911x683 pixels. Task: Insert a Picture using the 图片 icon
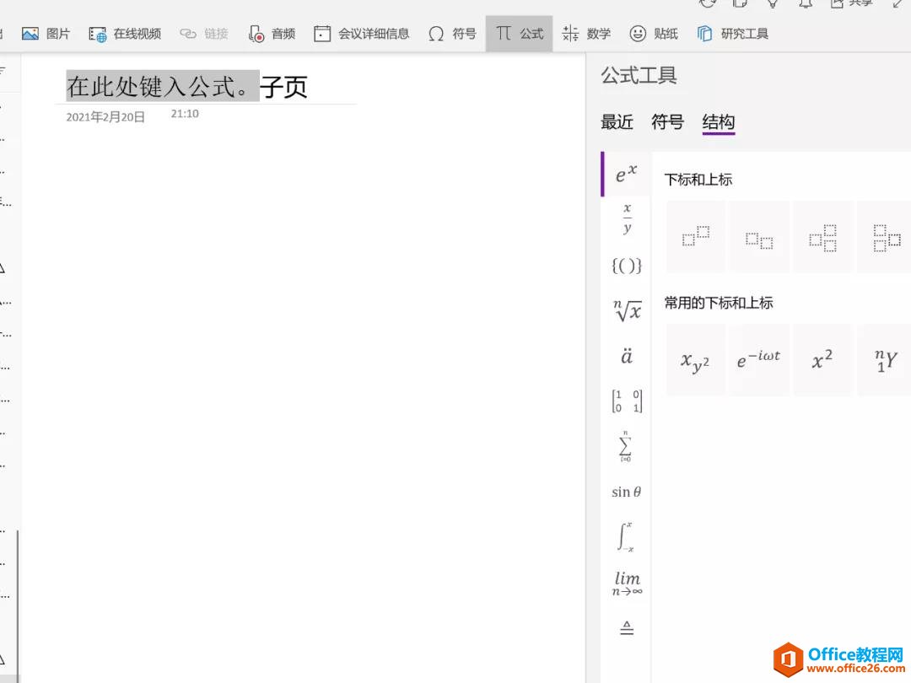pyautogui.click(x=29, y=33)
